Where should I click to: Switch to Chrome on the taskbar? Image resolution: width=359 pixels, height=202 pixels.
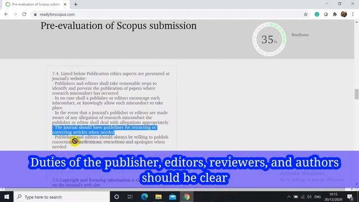(x=187, y=197)
